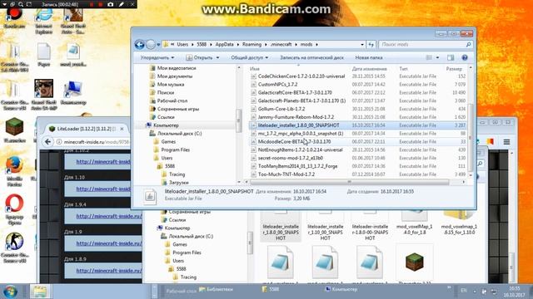The image size is (533, 299).
Task: Select Gollum-Core-Lib-1.7.2 file
Action: point(281,109)
